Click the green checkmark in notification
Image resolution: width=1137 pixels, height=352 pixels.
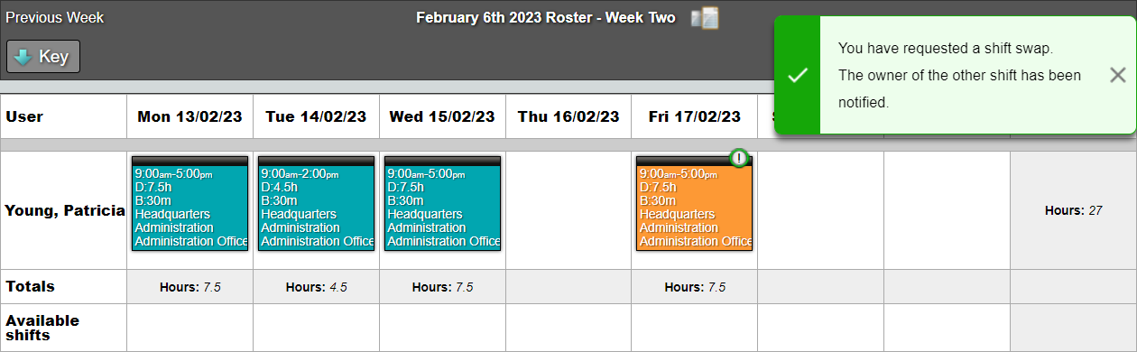click(x=798, y=75)
